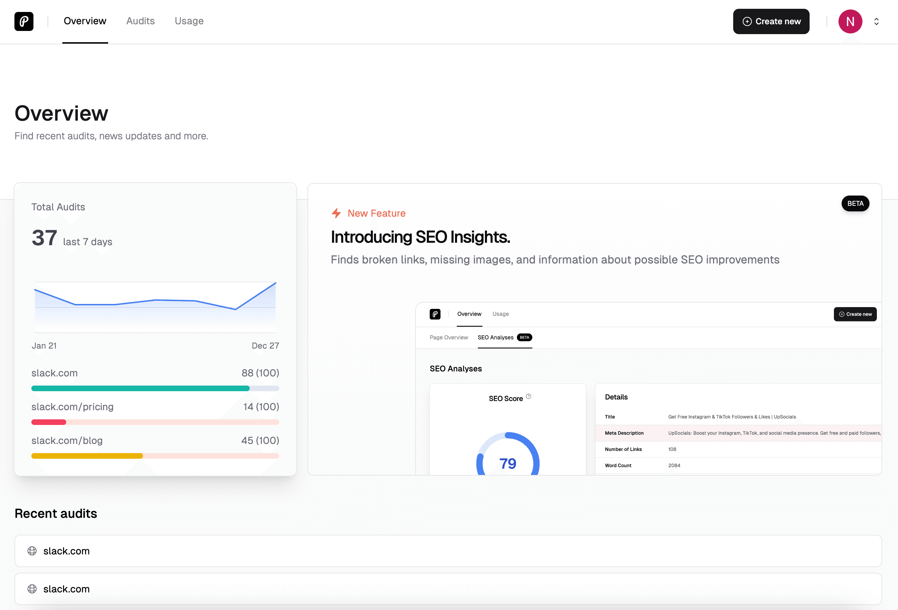This screenshot has width=898, height=610.
Task: Click the 45 (100) score value
Action: click(260, 440)
